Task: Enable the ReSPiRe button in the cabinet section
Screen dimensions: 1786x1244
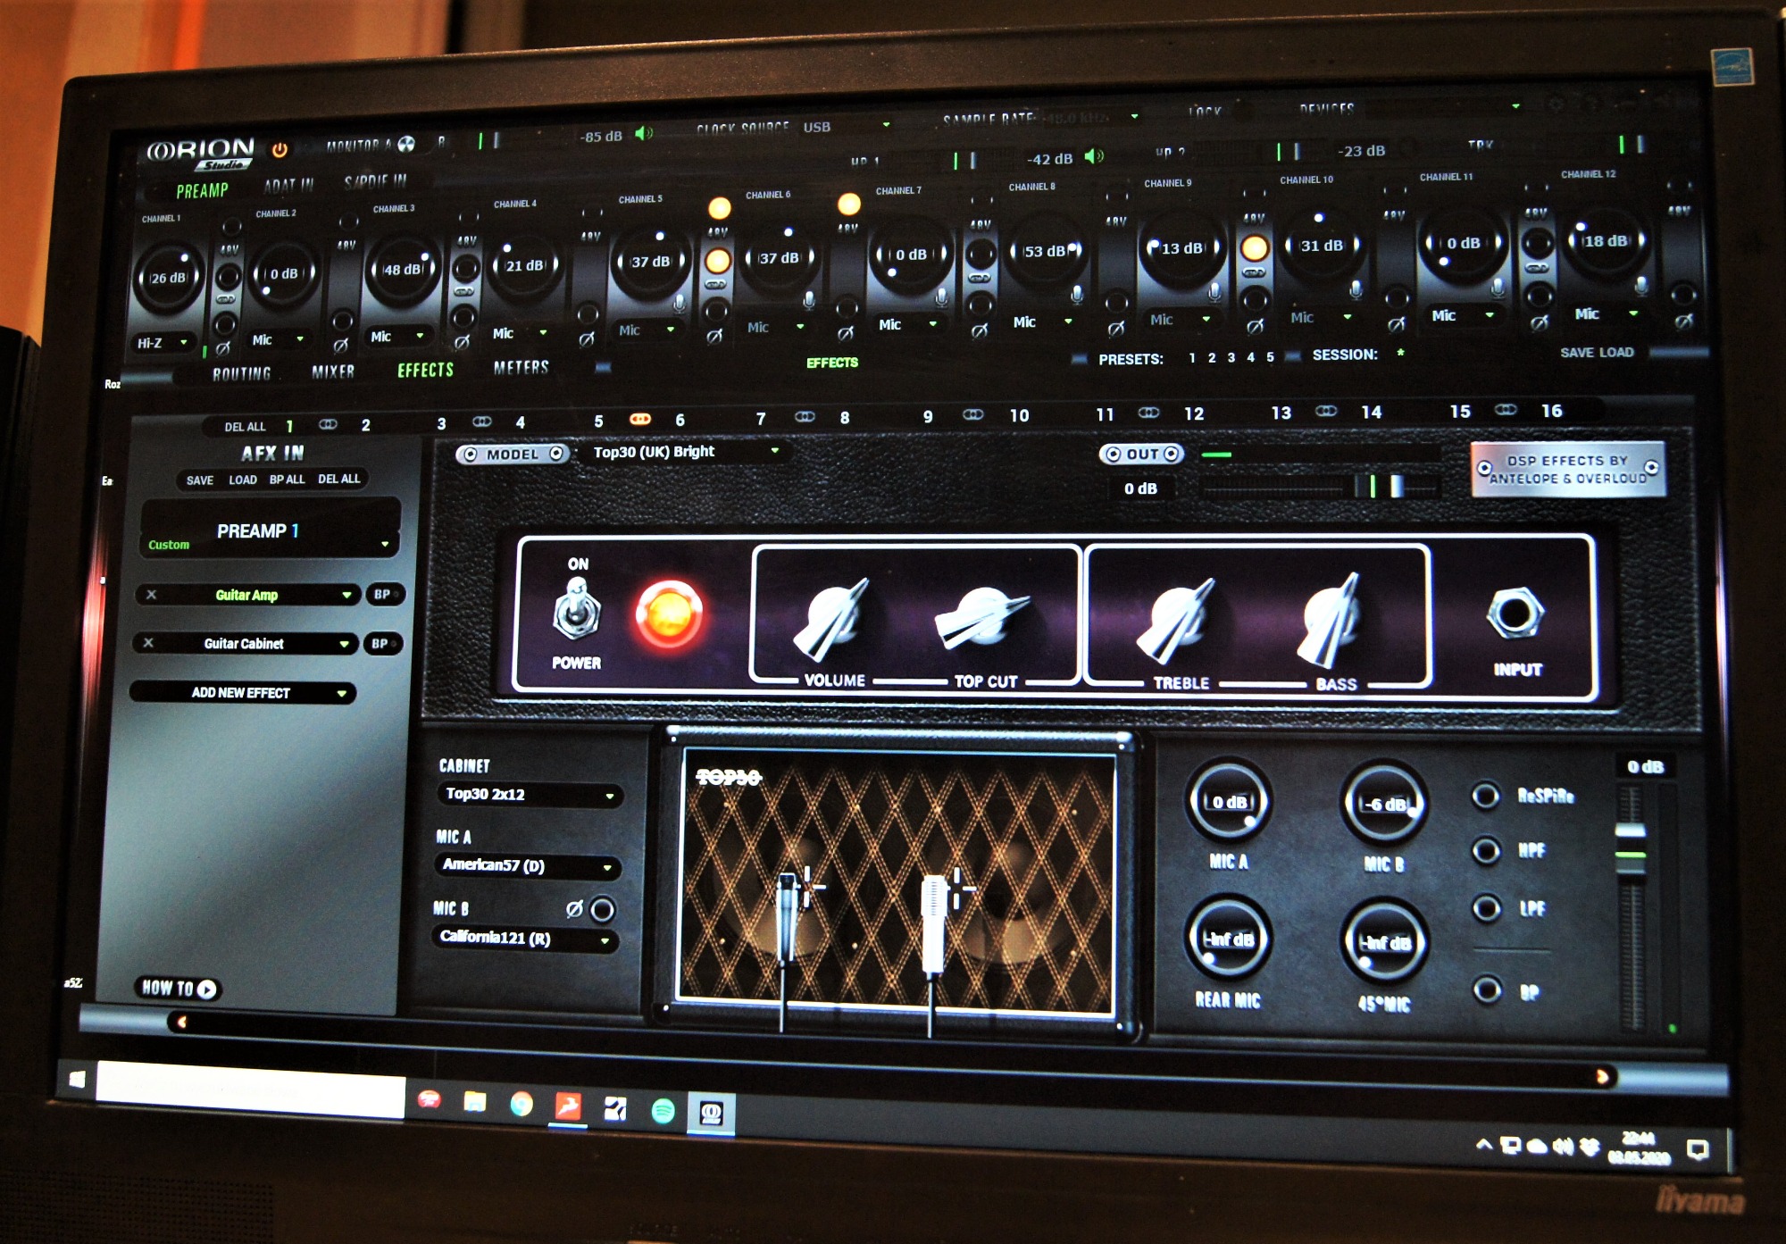Action: (1485, 794)
